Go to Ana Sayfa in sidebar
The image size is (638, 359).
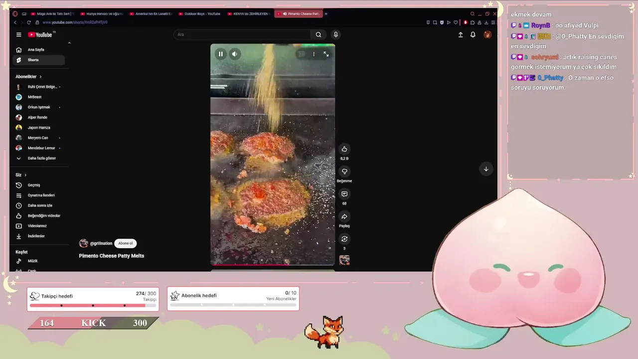[x=39, y=50]
